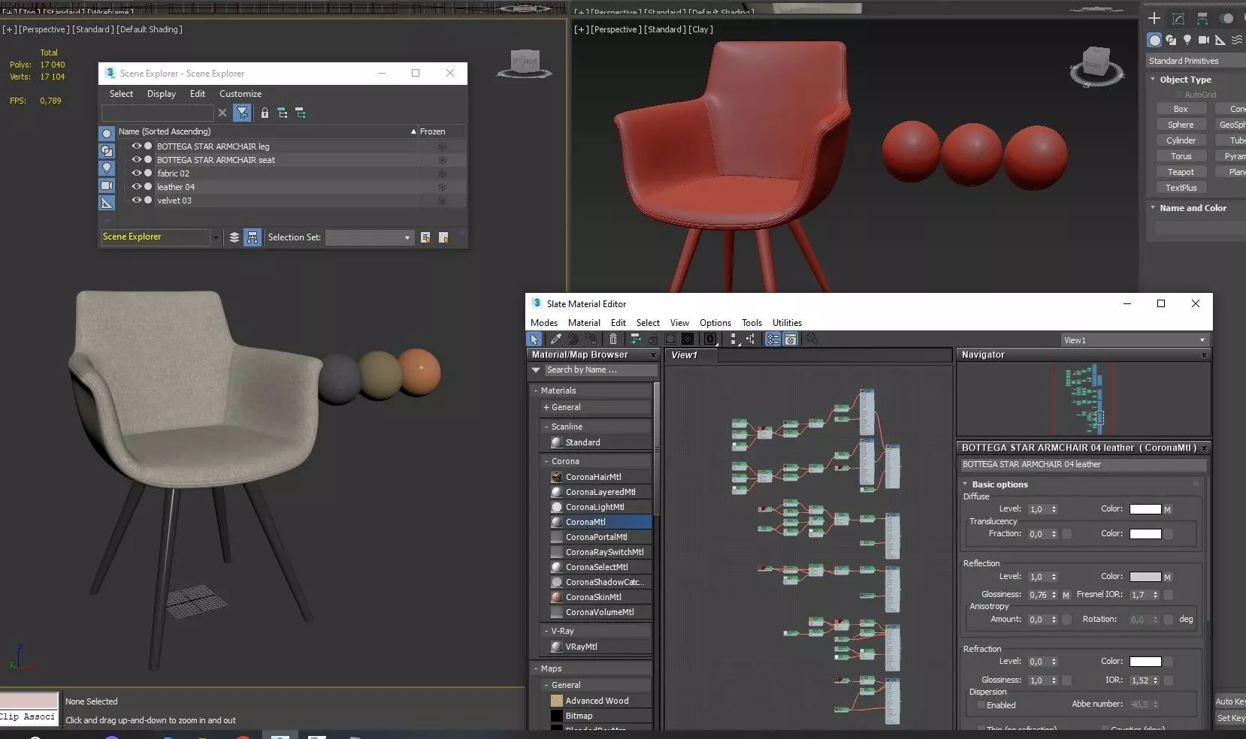Toggle visibility eye of fabric 02
This screenshot has width=1246, height=739.
137,173
